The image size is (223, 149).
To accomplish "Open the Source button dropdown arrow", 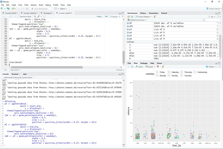I will pos(119,17).
